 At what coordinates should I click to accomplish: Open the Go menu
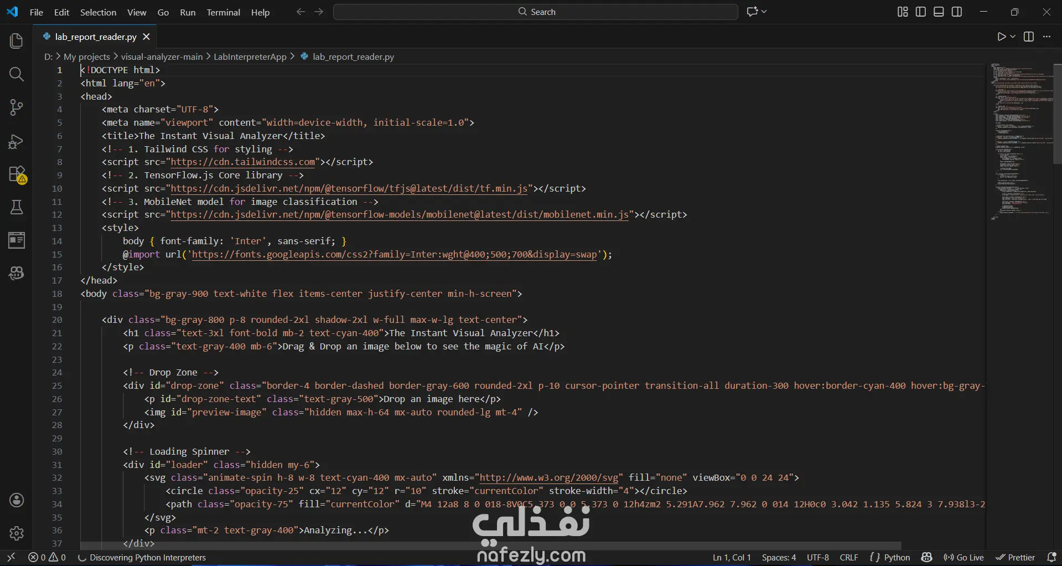pyautogui.click(x=163, y=12)
